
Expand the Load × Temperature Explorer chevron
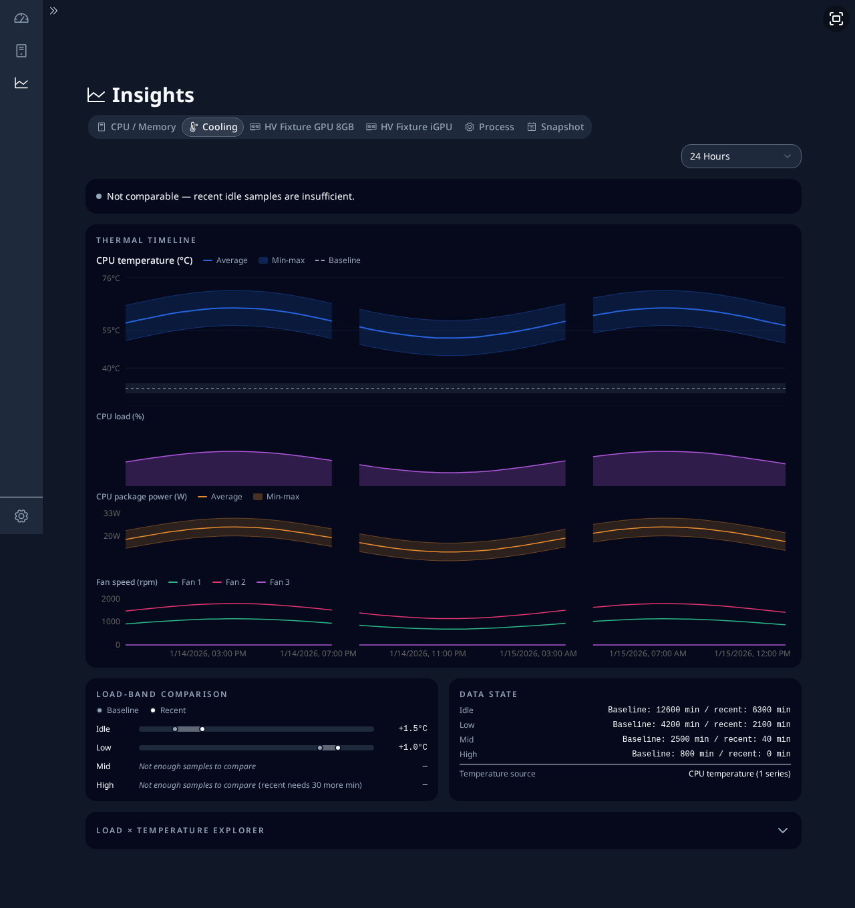point(783,831)
